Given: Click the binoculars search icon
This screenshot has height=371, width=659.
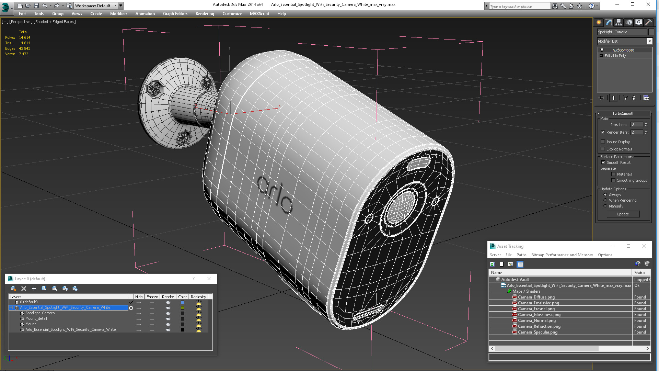Looking at the screenshot, I should coord(555,6).
